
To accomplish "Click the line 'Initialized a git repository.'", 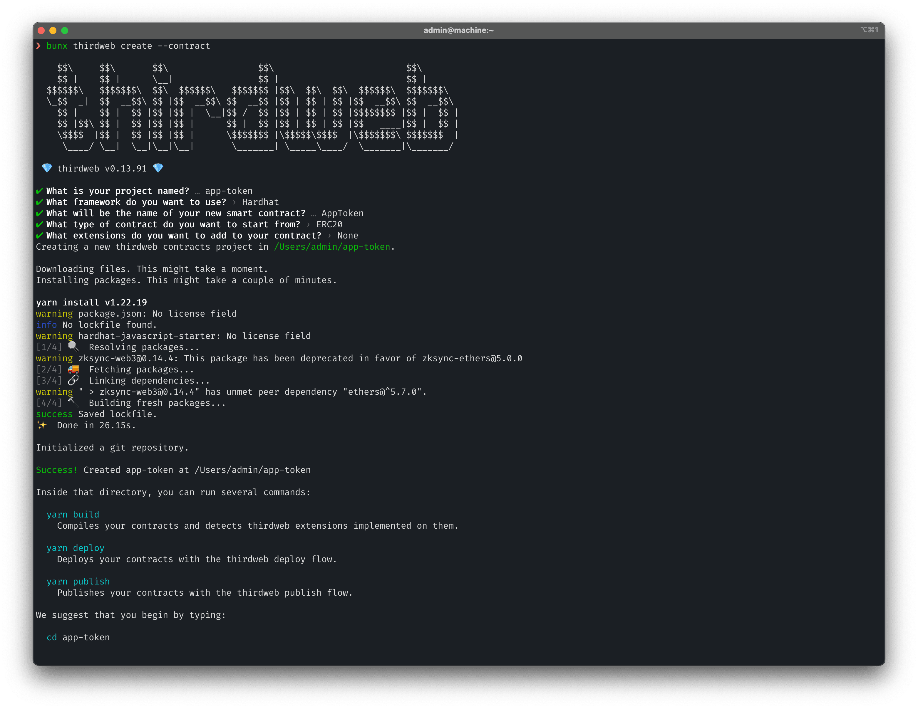I will tap(112, 448).
